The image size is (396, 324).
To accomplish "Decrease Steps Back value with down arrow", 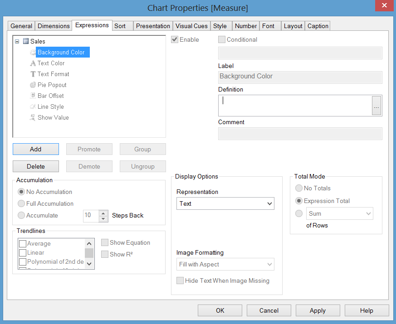I will pyautogui.click(x=103, y=219).
